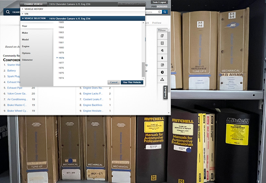Image resolution: width=266 pixels, height=183 pixels.
Task: Expand the Vehicle History section
Action: pos(34,9)
